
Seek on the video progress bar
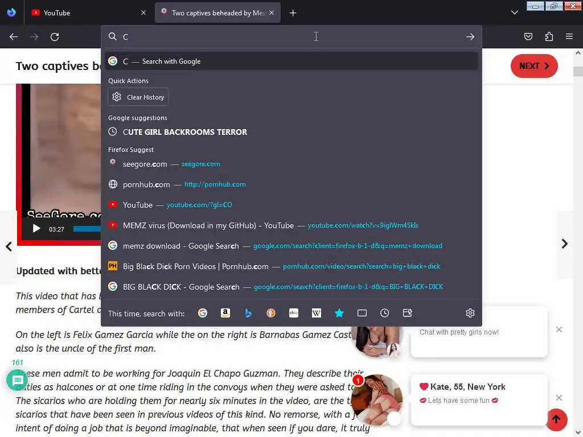(87, 229)
